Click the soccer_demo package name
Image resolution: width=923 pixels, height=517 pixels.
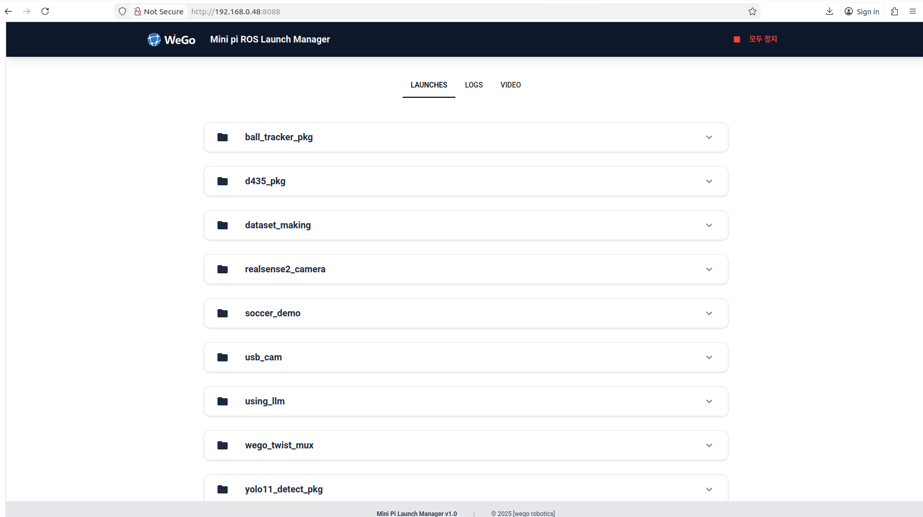[272, 313]
